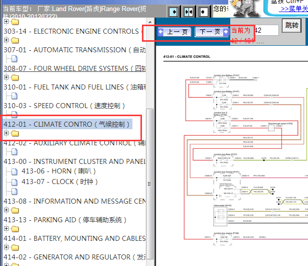Click the folder icon preceding 303-14 ELECTRONIC ENGINE CONTROLS
Screen dimensions: 308x266
(x=15, y=22)
